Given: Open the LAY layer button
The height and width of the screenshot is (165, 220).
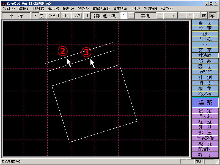Looking at the screenshot, I should 77,16.
